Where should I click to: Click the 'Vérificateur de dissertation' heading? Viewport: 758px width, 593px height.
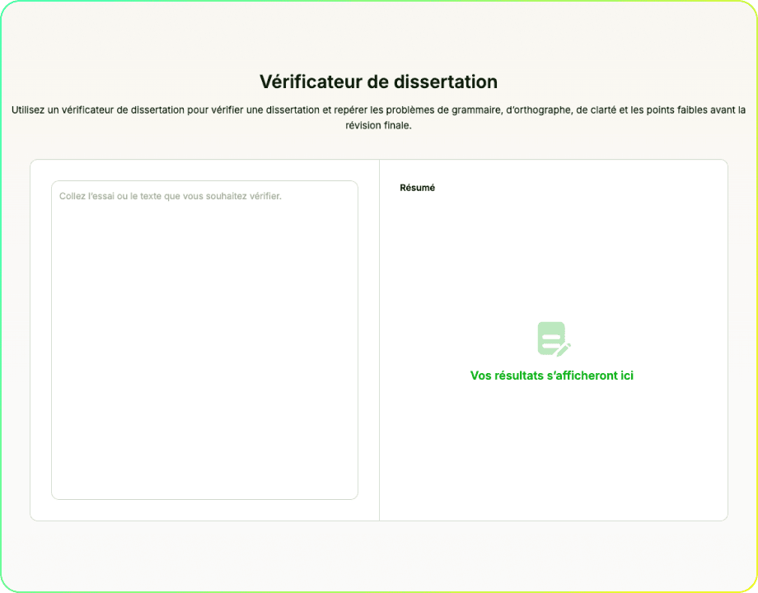(x=378, y=82)
